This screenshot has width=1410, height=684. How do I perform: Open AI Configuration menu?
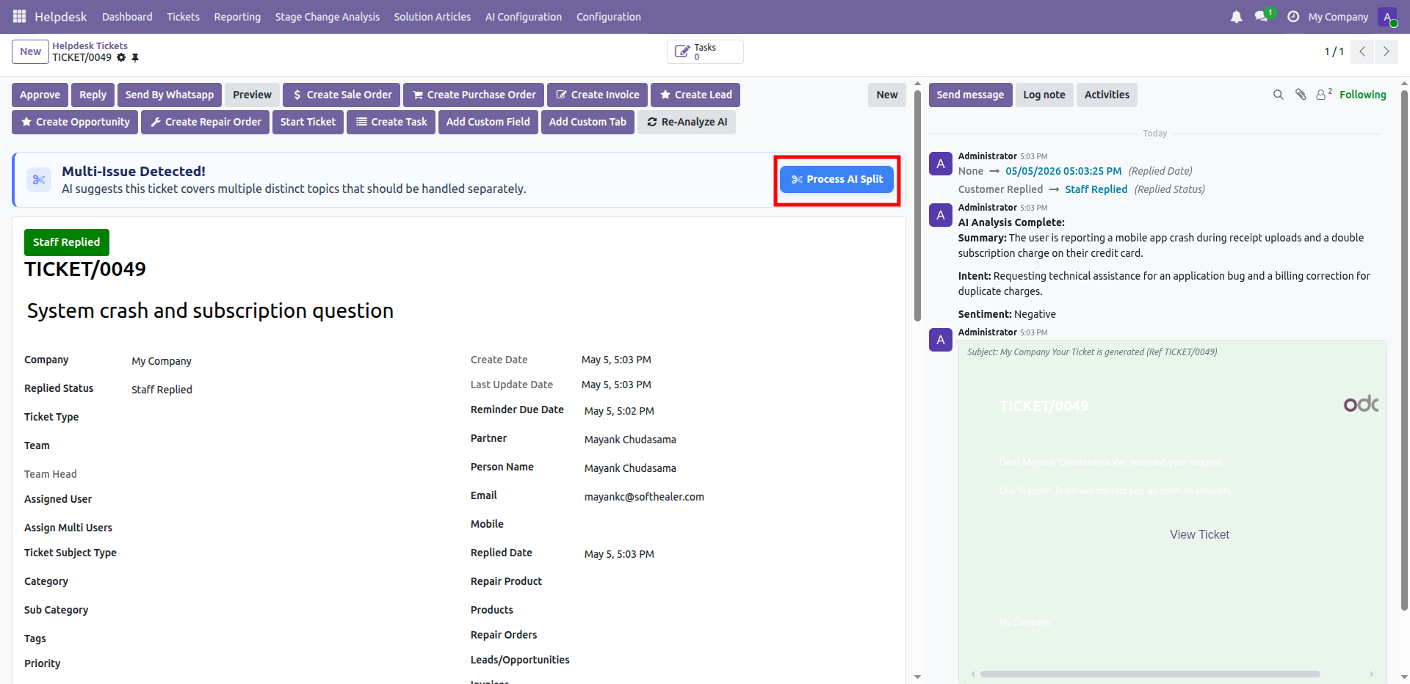[524, 16]
